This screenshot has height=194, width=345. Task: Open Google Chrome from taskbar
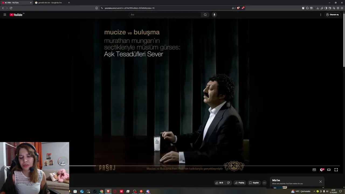click(102, 191)
